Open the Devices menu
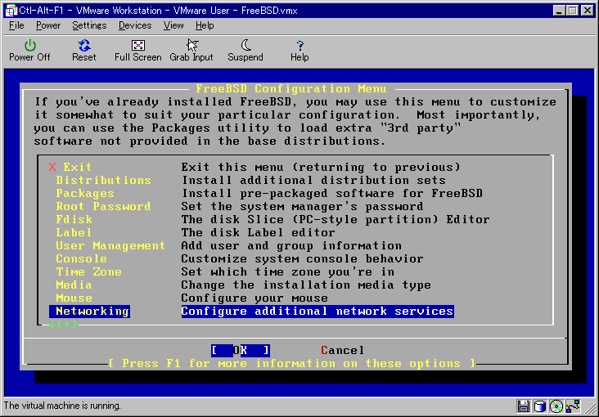The image size is (599, 417). click(x=135, y=25)
